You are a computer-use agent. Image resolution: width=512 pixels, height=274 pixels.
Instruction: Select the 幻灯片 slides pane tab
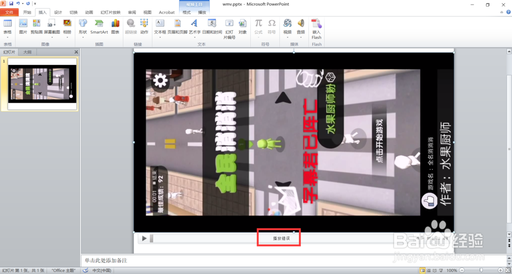pos(9,52)
